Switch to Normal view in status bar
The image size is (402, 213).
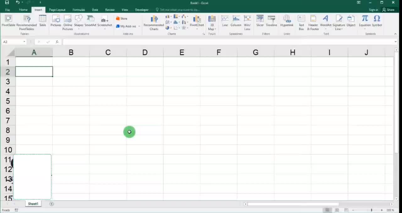tap(327, 210)
